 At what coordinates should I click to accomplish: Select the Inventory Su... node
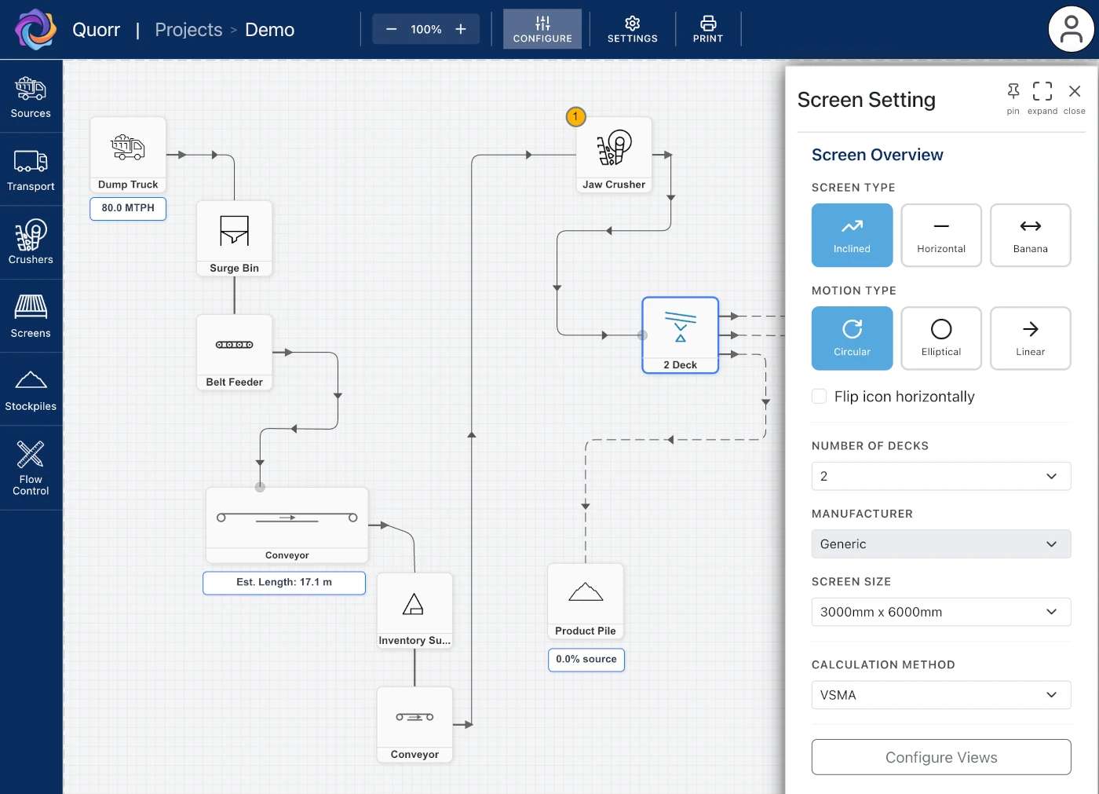click(x=414, y=610)
